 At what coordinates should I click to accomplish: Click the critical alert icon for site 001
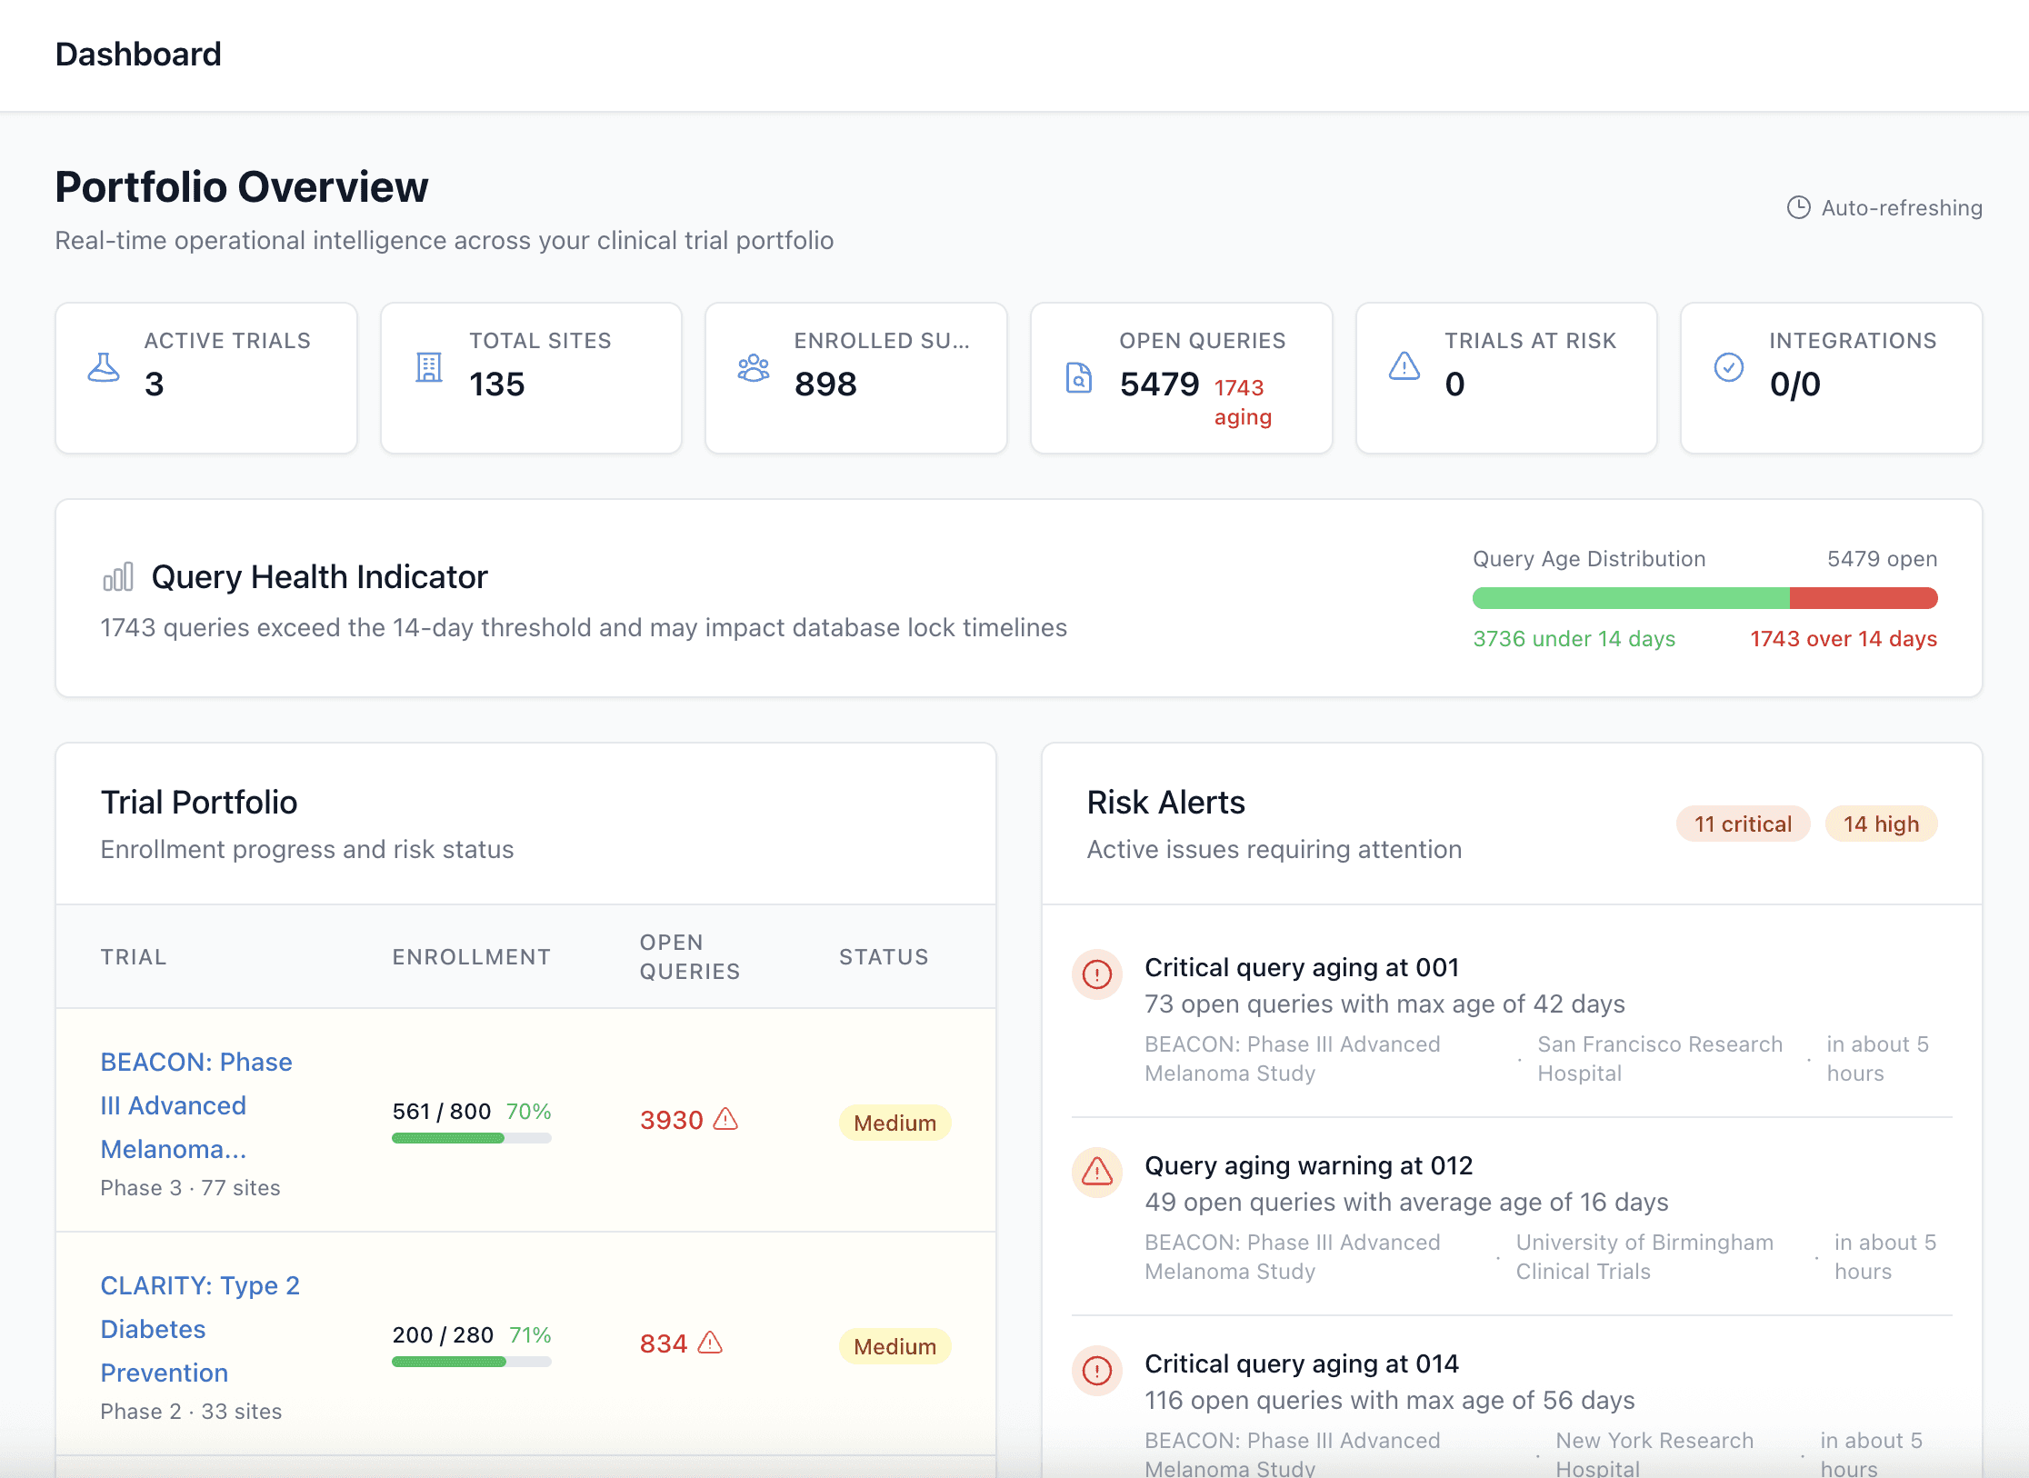click(x=1097, y=975)
